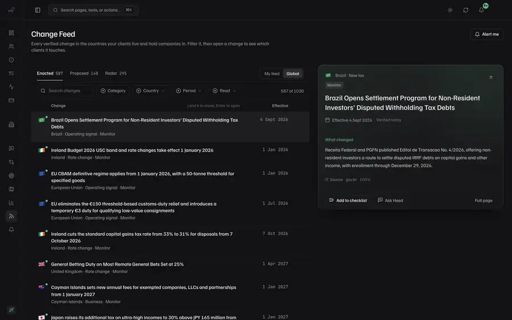Expand the Read filter dropdown
The width and height of the screenshot is (512, 320).
tap(224, 91)
